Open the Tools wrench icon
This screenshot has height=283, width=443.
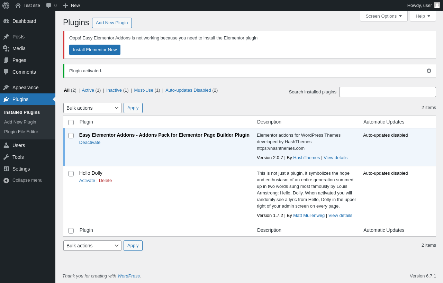pyautogui.click(x=6, y=157)
